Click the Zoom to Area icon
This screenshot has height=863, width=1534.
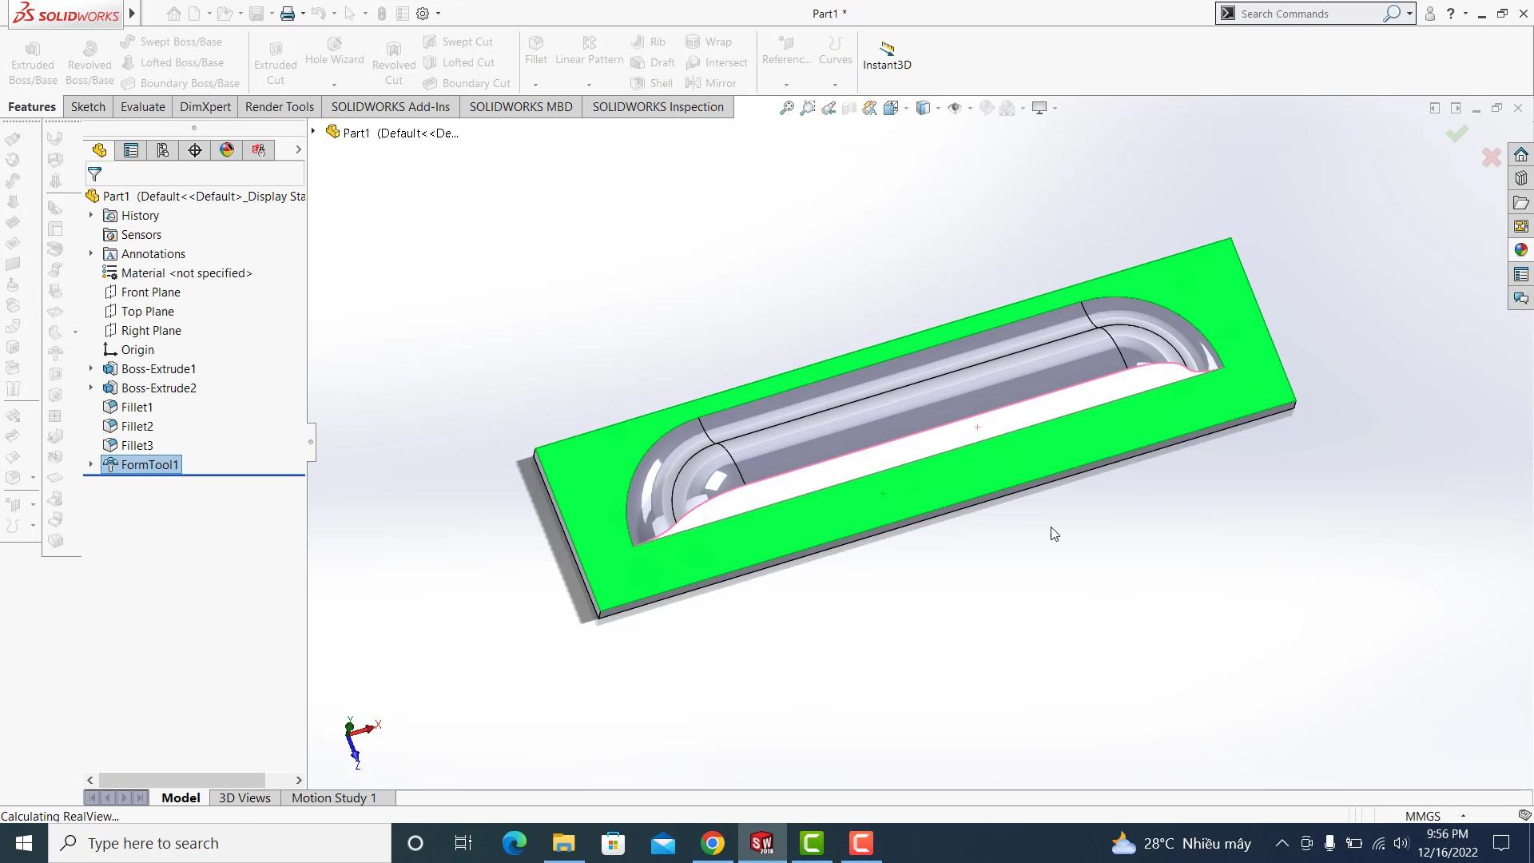coord(808,108)
